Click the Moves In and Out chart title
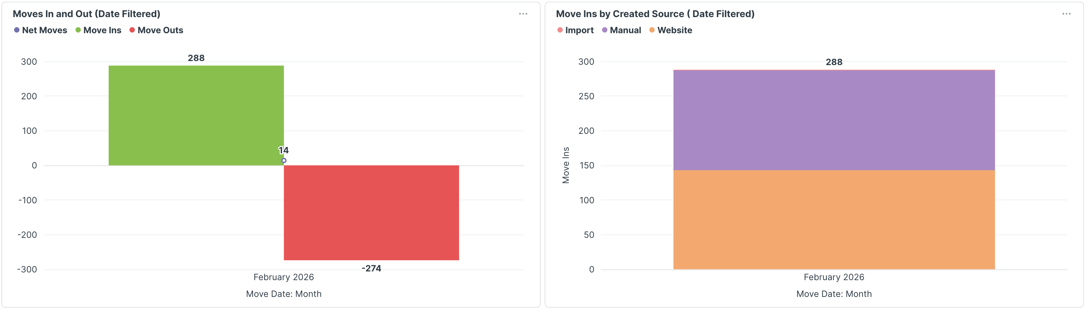Viewport: 1086px width, 310px height. (87, 14)
